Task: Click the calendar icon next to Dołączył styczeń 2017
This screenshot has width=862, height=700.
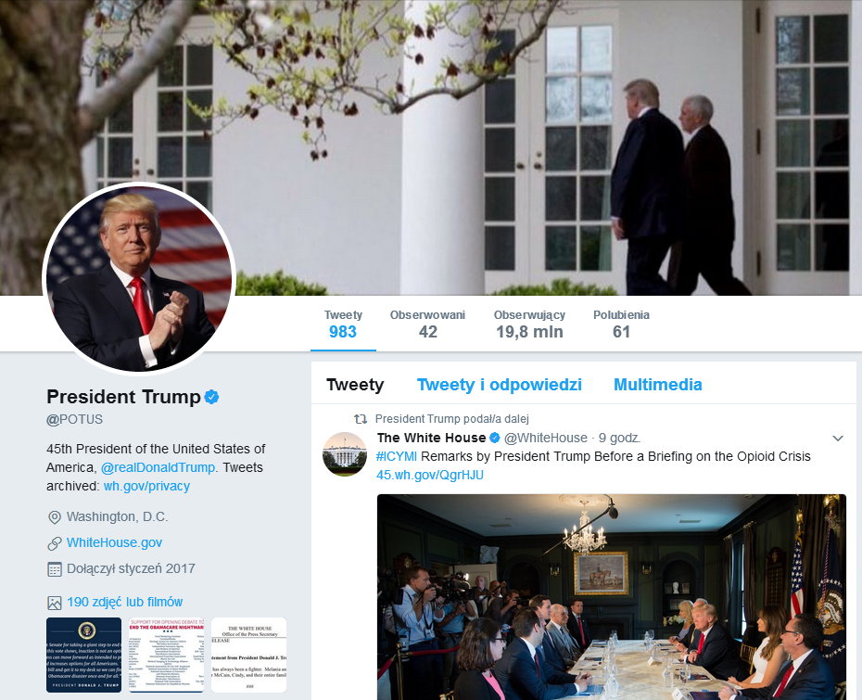Action: tap(55, 569)
